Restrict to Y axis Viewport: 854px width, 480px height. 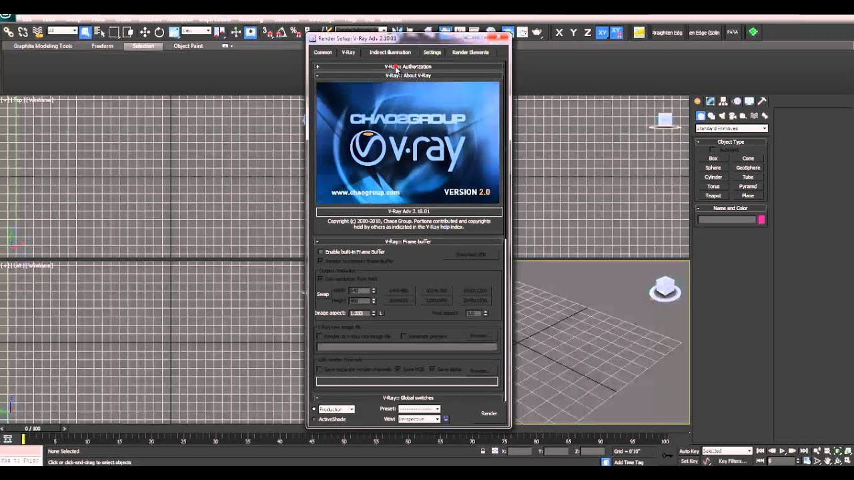pyautogui.click(x=573, y=32)
